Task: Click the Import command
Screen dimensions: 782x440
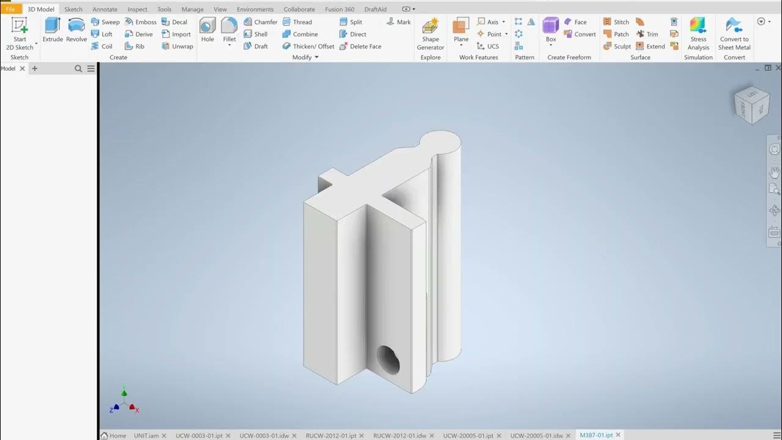Action: coord(176,34)
